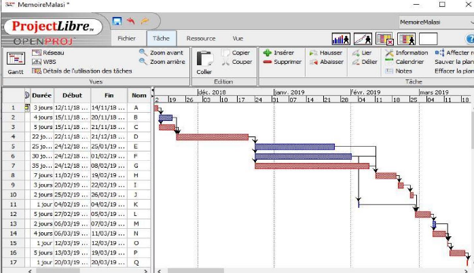The height and width of the screenshot is (273, 474).
Task: Click the Nom column header
Action: pyautogui.click(x=139, y=96)
